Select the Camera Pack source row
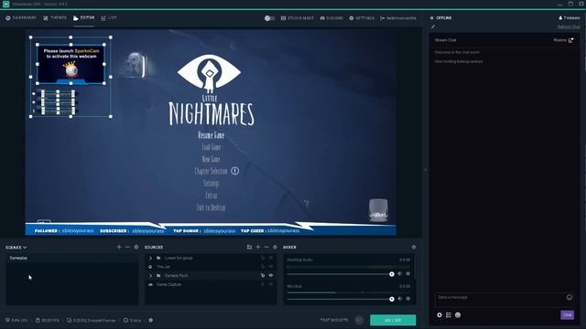586x329 pixels. (x=211, y=276)
